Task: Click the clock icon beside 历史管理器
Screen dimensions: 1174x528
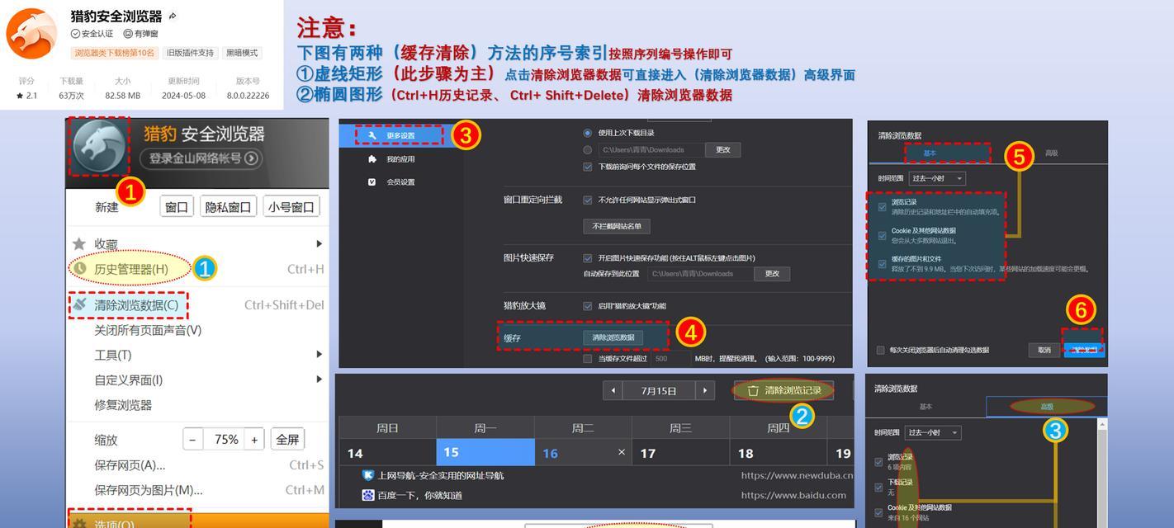Action: tap(81, 268)
